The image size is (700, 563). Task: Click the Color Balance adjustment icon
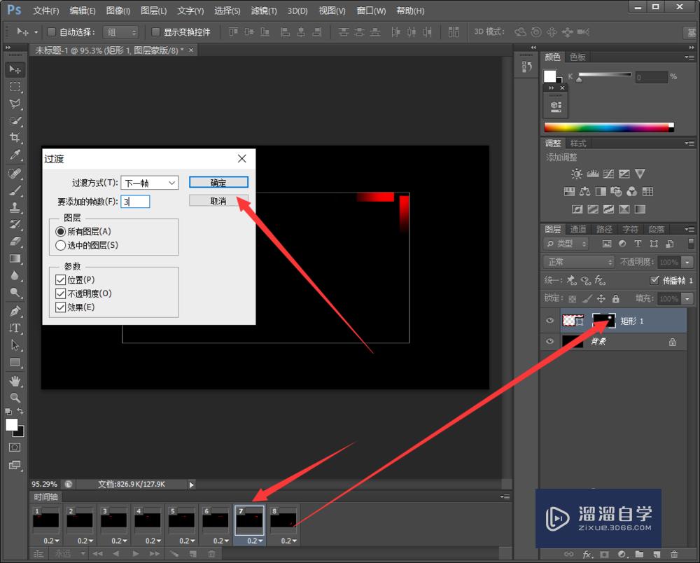tap(584, 192)
